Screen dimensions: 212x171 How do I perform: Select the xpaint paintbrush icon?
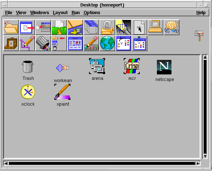tap(62, 92)
